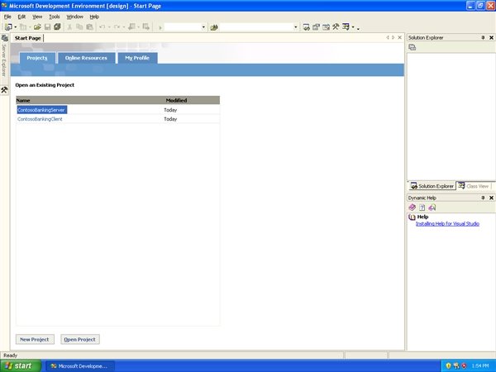Click the Class View toolbar icon
This screenshot has height=372, width=496.
(x=346, y=27)
